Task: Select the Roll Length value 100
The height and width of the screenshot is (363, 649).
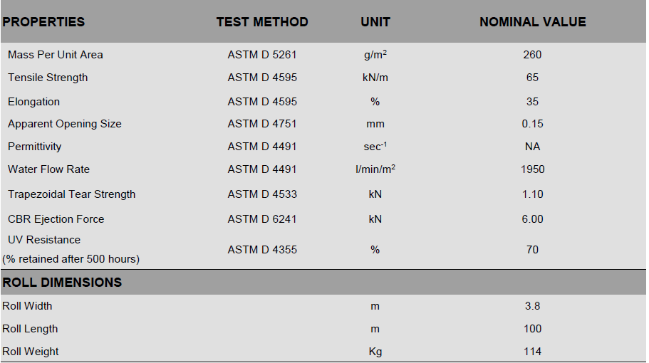Action: 532,329
